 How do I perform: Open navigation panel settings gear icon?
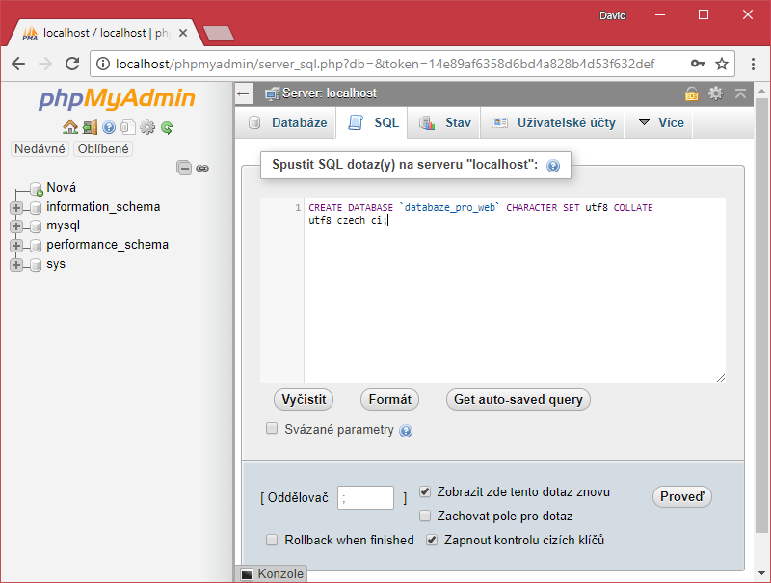147,127
